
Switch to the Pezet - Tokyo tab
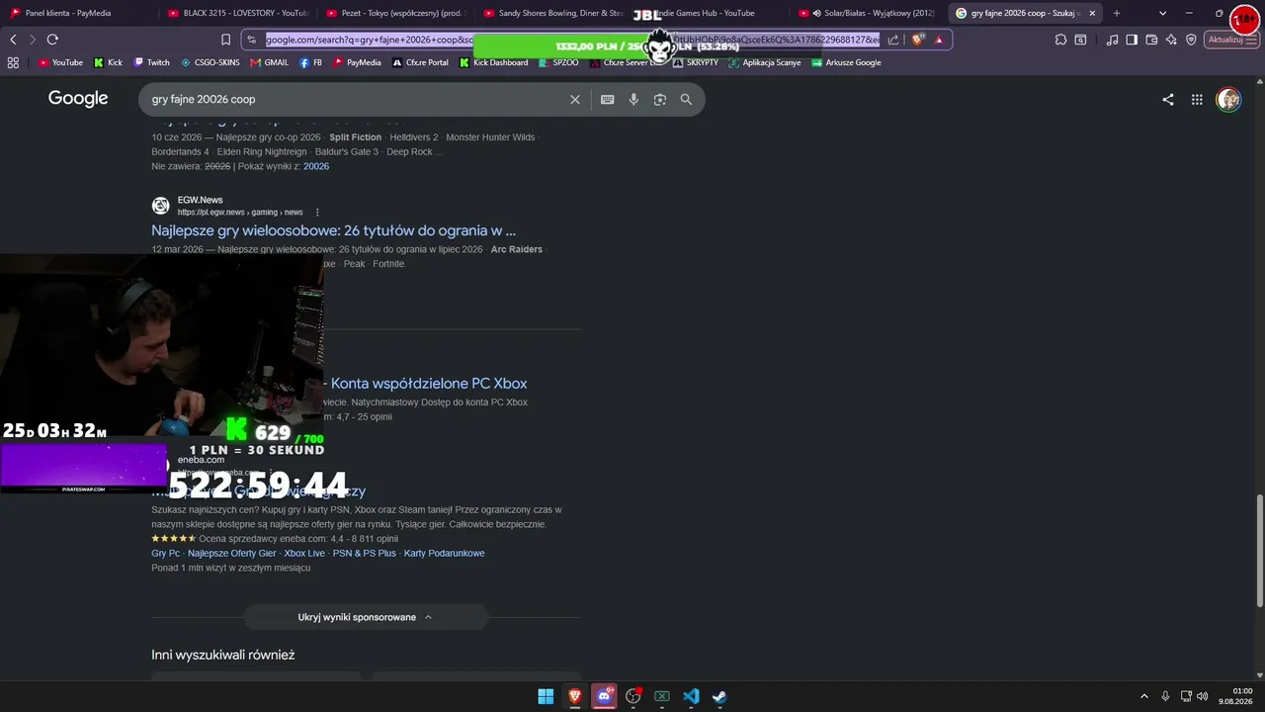click(393, 13)
